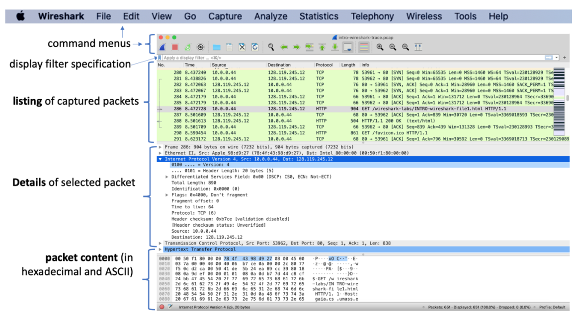577x316 pixels.
Task: Jump to first packet with the up arrow
Action: pyautogui.click(x=323, y=47)
